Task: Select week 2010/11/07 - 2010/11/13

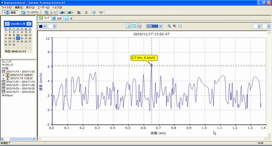Action: point(20,82)
